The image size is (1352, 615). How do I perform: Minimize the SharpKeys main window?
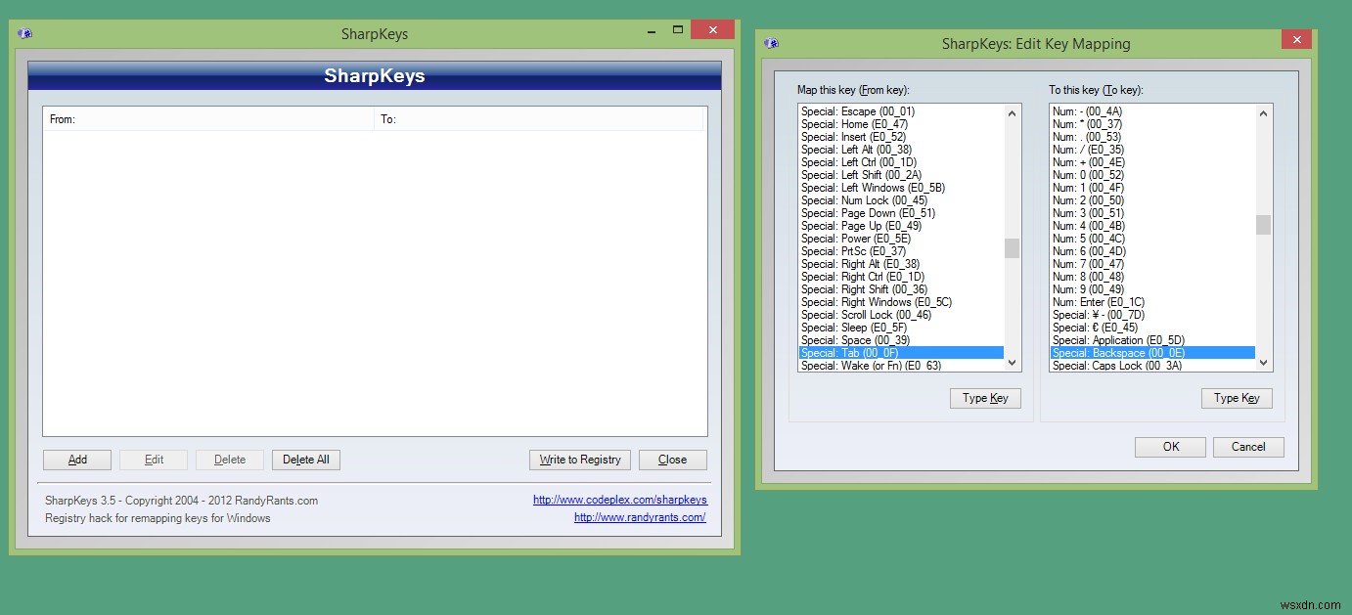653,29
